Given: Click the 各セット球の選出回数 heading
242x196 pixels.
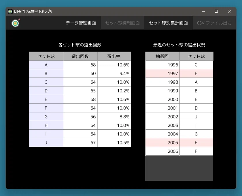Looking at the screenshot, I should click(80, 45).
